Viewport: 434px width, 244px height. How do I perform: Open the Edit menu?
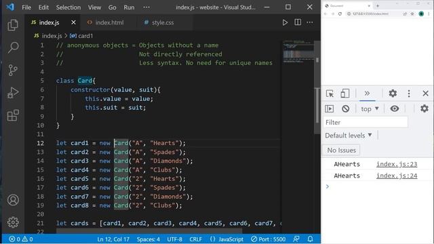(43, 7)
